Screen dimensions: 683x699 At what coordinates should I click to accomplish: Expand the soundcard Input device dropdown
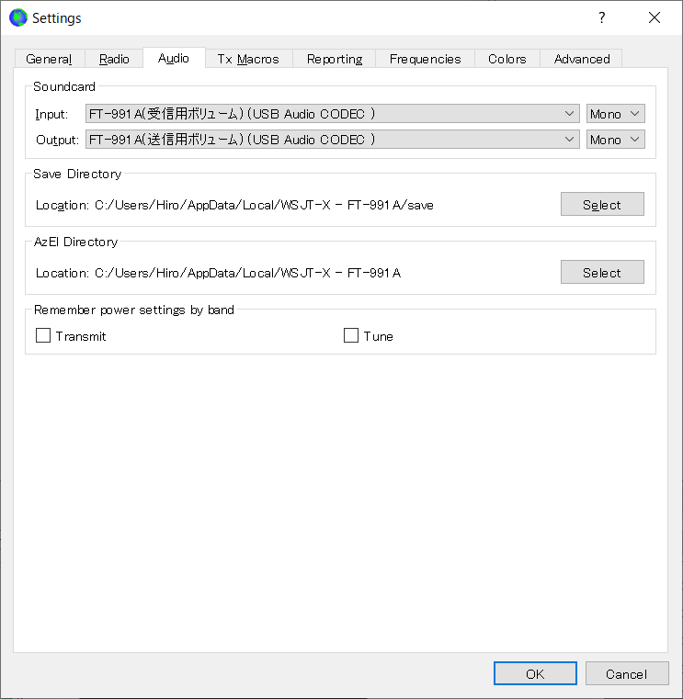[332, 114]
